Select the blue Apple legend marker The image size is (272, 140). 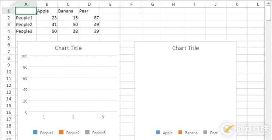[158, 132]
